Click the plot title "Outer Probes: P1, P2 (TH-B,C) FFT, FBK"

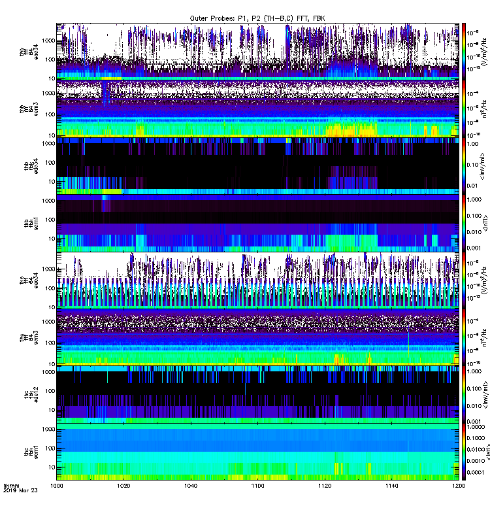point(257,18)
